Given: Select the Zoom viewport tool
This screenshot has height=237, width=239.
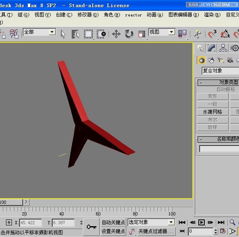Looking at the screenshot, I should coord(233,222).
